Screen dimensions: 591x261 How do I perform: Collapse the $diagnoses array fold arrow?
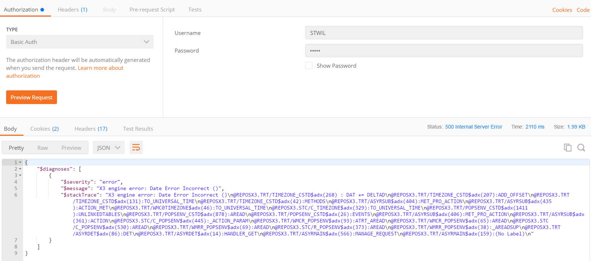click(20, 169)
